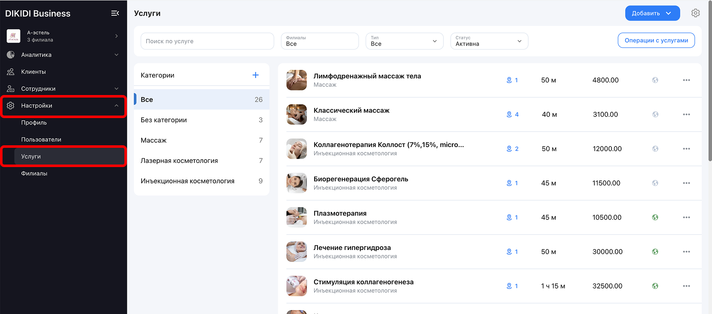
Task: Open more options for Лимфодренажный массаж тела
Action: tap(686, 80)
